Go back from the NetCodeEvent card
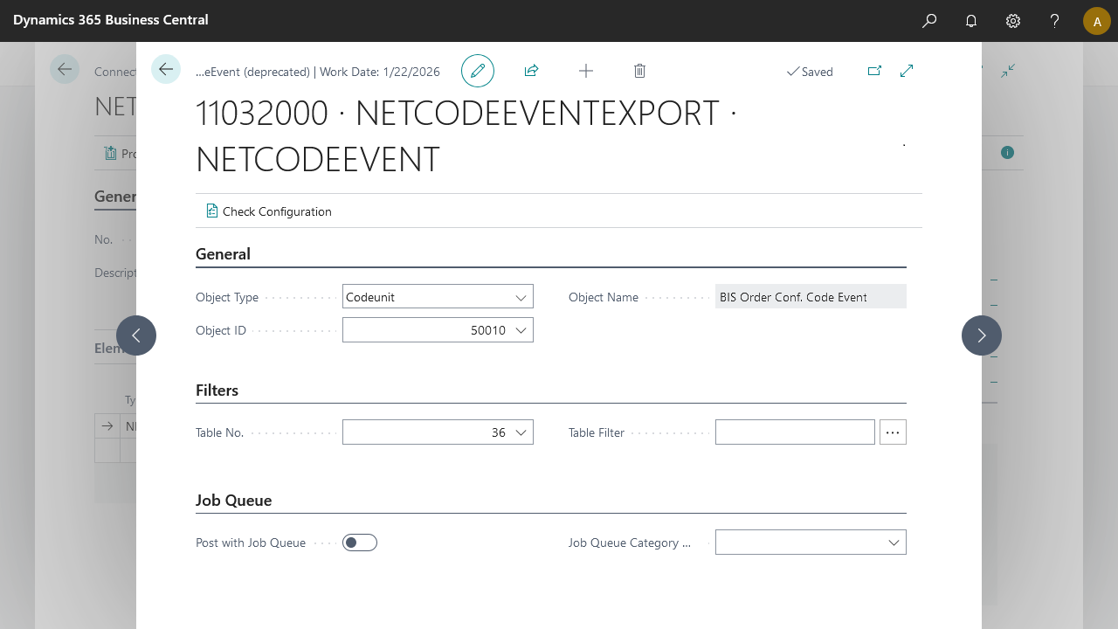The height and width of the screenshot is (629, 1118). tap(166, 69)
